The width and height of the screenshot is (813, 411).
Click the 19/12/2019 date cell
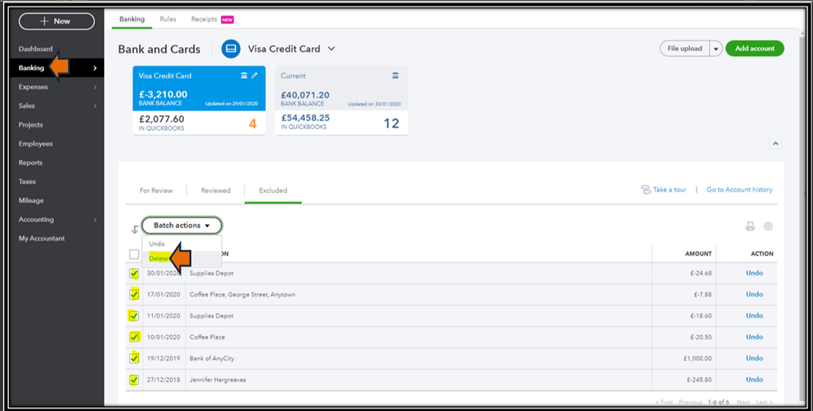pyautogui.click(x=164, y=358)
